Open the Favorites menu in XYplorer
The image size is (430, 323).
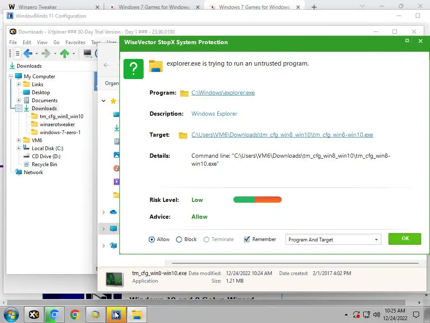point(75,42)
